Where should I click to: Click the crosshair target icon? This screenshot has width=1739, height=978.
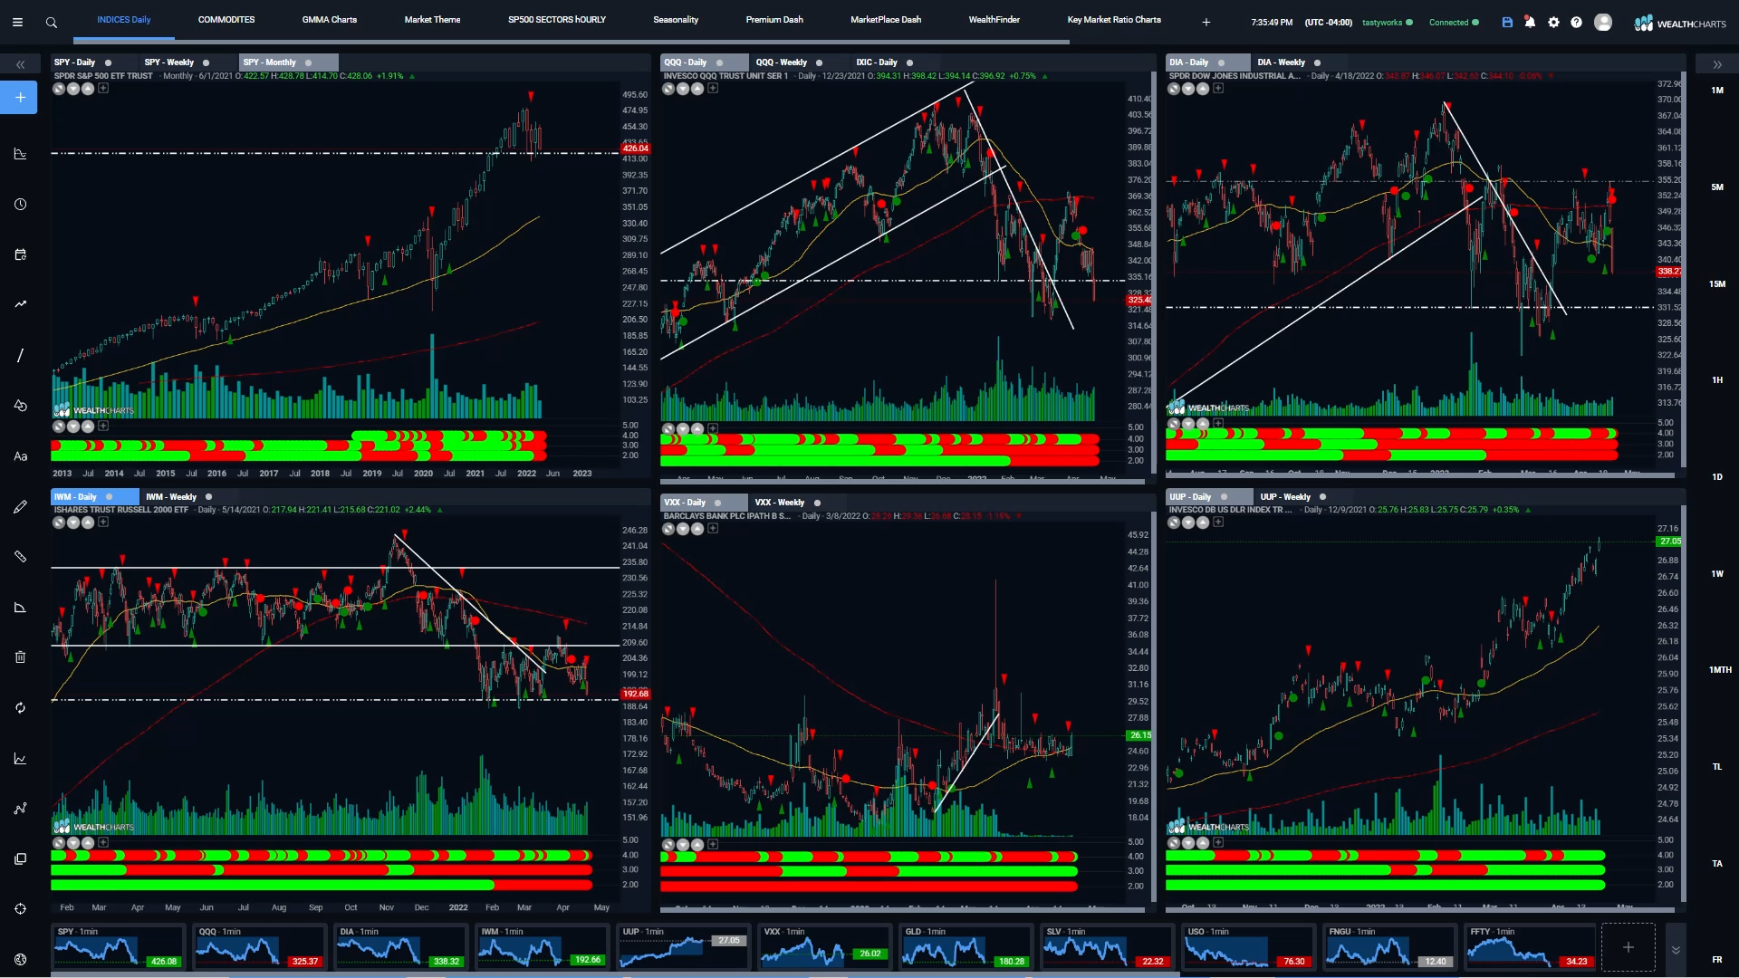[20, 908]
